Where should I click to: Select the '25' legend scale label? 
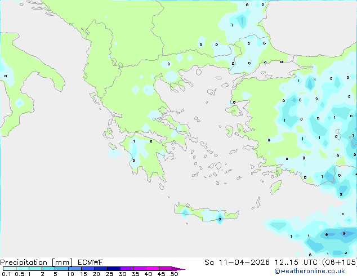[109, 274]
